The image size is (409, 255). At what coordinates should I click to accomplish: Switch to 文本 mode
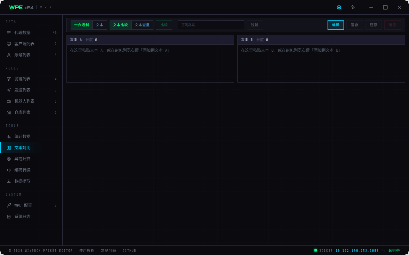pos(100,25)
